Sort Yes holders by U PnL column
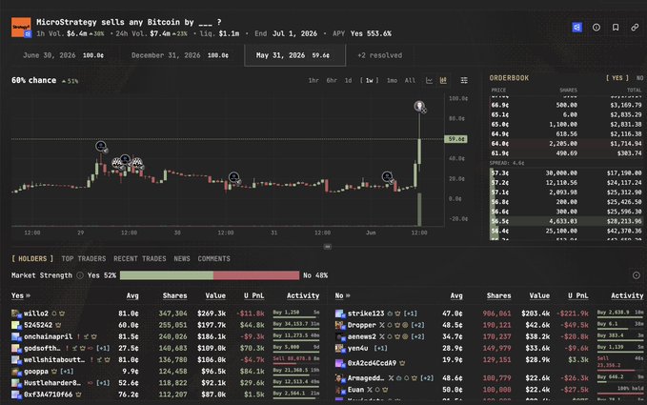 click(253, 295)
